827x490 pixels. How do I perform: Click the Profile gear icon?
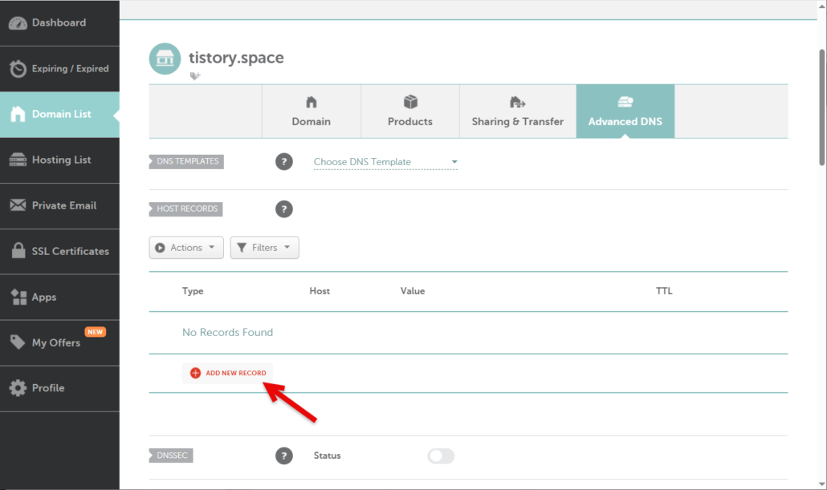coord(18,388)
